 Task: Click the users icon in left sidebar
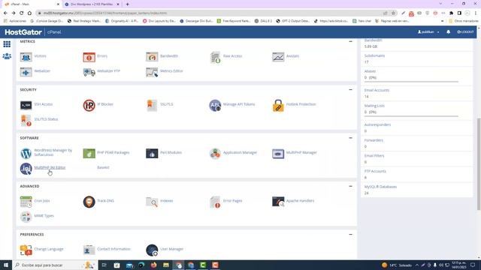click(x=7, y=56)
